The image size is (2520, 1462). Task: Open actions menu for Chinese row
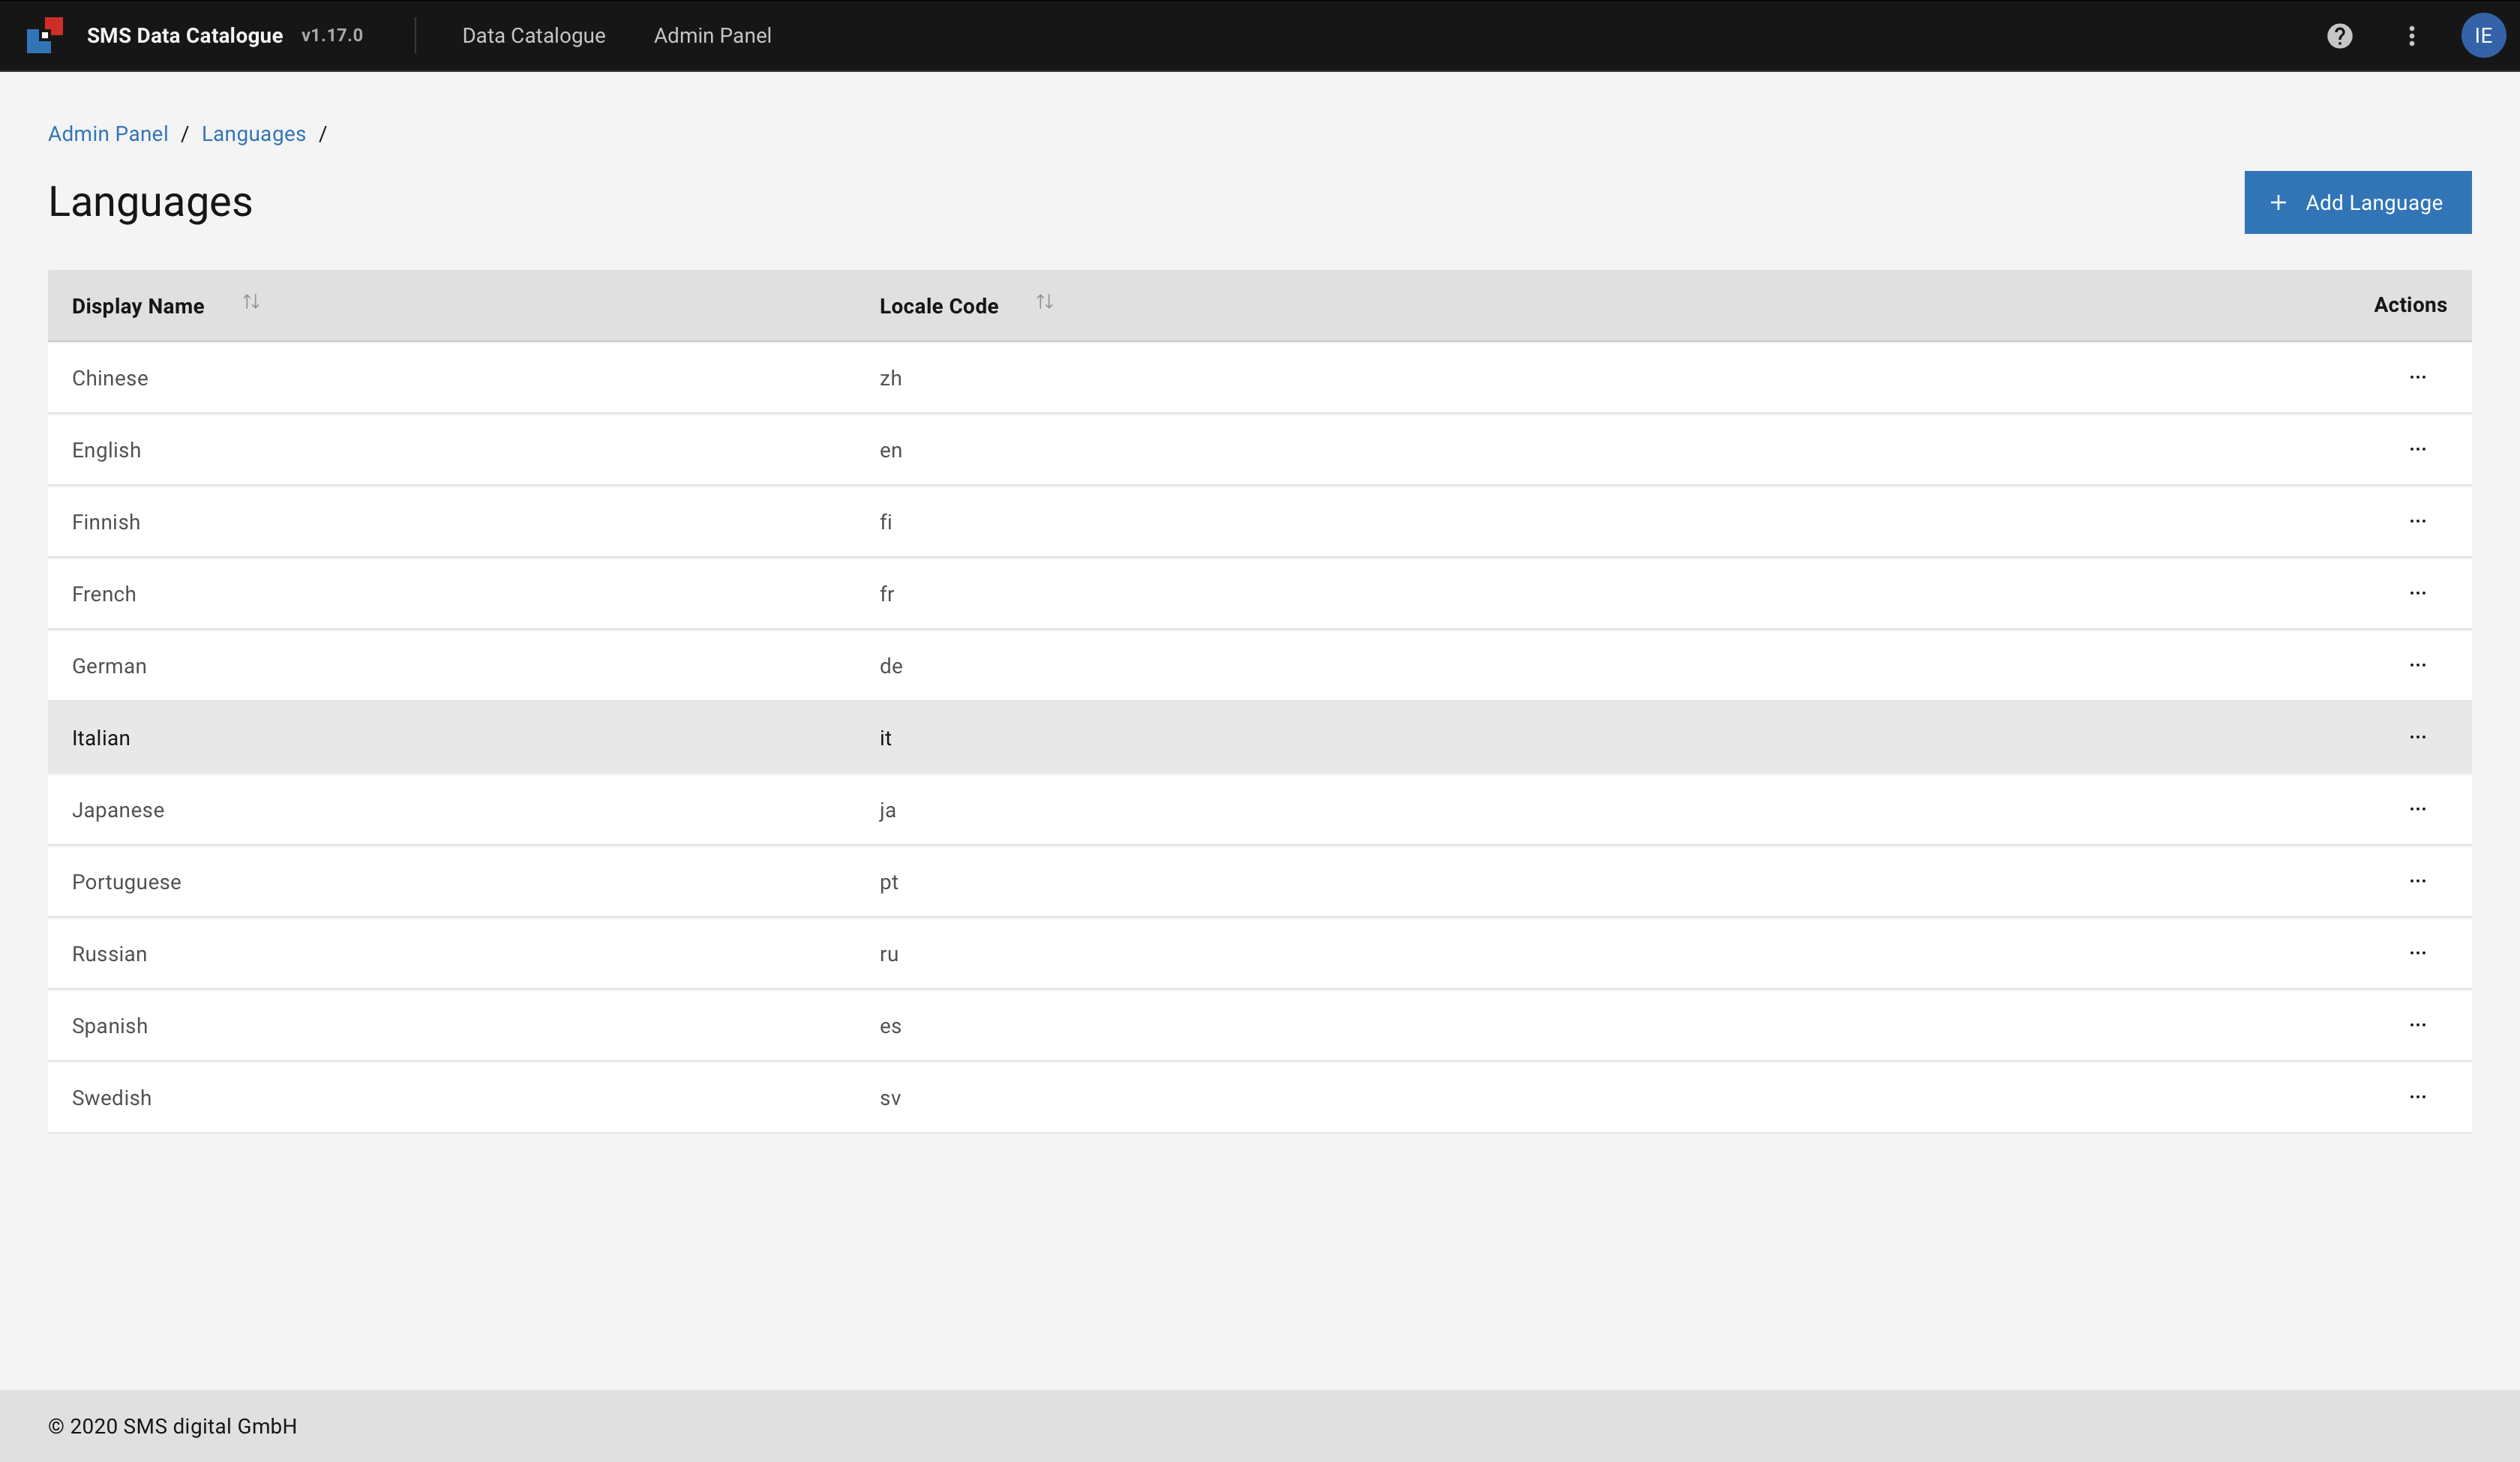(x=2417, y=377)
